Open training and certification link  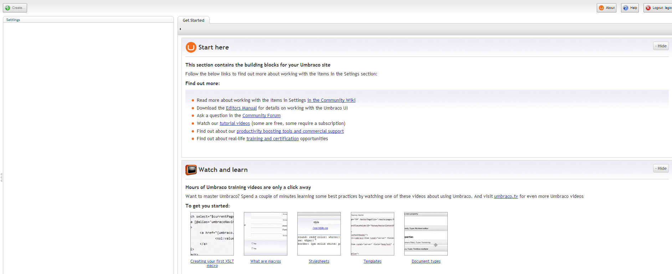click(273, 139)
